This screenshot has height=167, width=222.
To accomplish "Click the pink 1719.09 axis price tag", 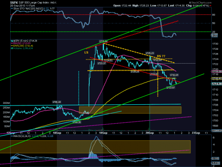I will [216, 72].
